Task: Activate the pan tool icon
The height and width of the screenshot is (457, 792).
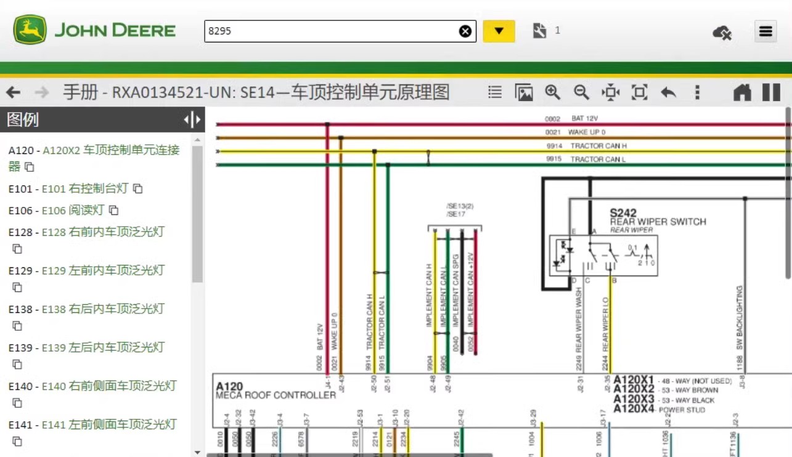Action: [610, 92]
